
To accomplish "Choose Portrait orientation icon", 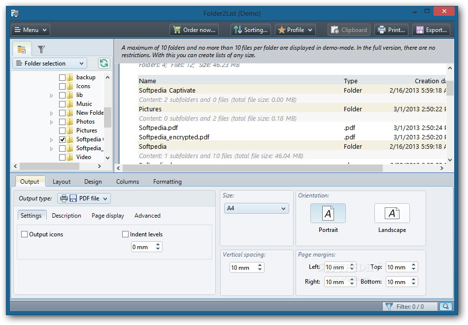I will point(328,213).
